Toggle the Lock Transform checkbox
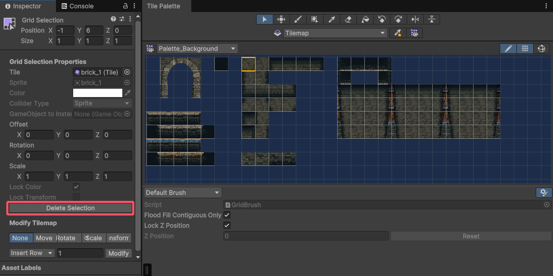This screenshot has width=553, height=276. [x=76, y=197]
